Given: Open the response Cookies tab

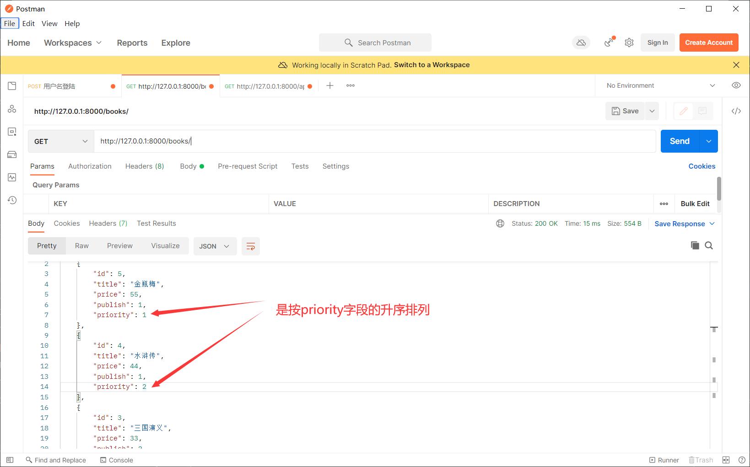Looking at the screenshot, I should coord(67,223).
